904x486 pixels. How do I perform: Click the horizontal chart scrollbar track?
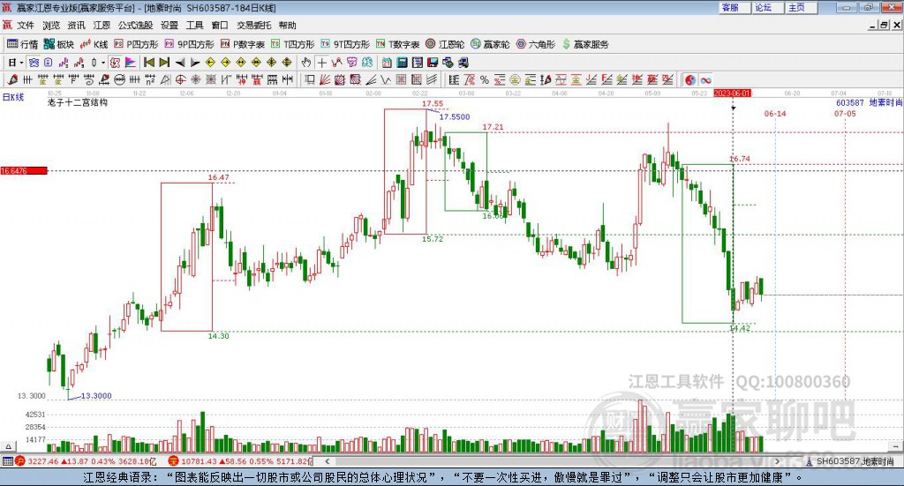(x=552, y=461)
